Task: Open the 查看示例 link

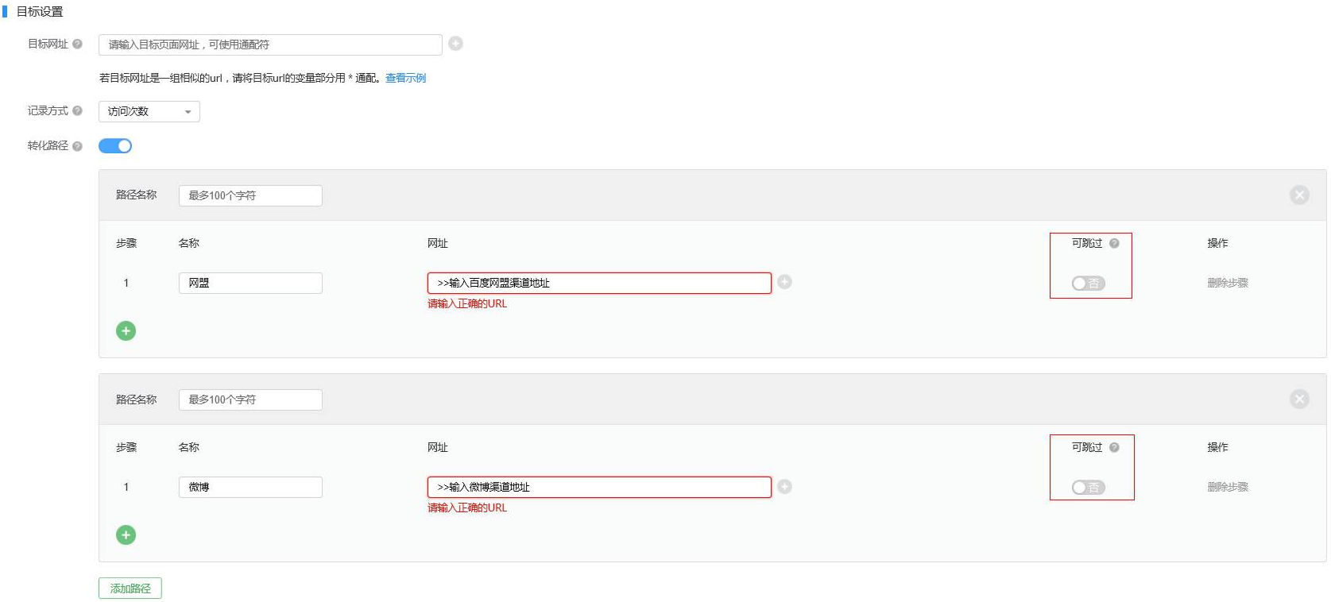Action: [x=405, y=78]
